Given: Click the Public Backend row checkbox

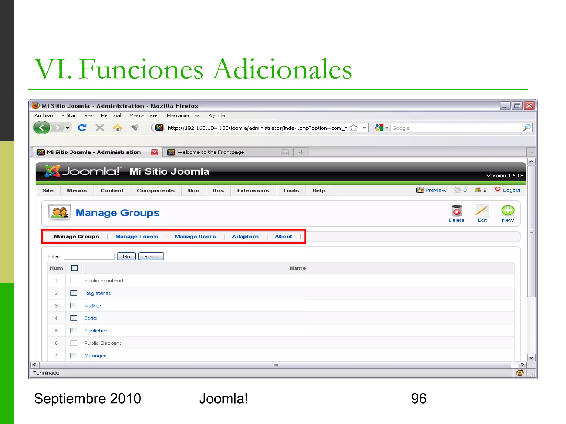Looking at the screenshot, I should pos(74,343).
